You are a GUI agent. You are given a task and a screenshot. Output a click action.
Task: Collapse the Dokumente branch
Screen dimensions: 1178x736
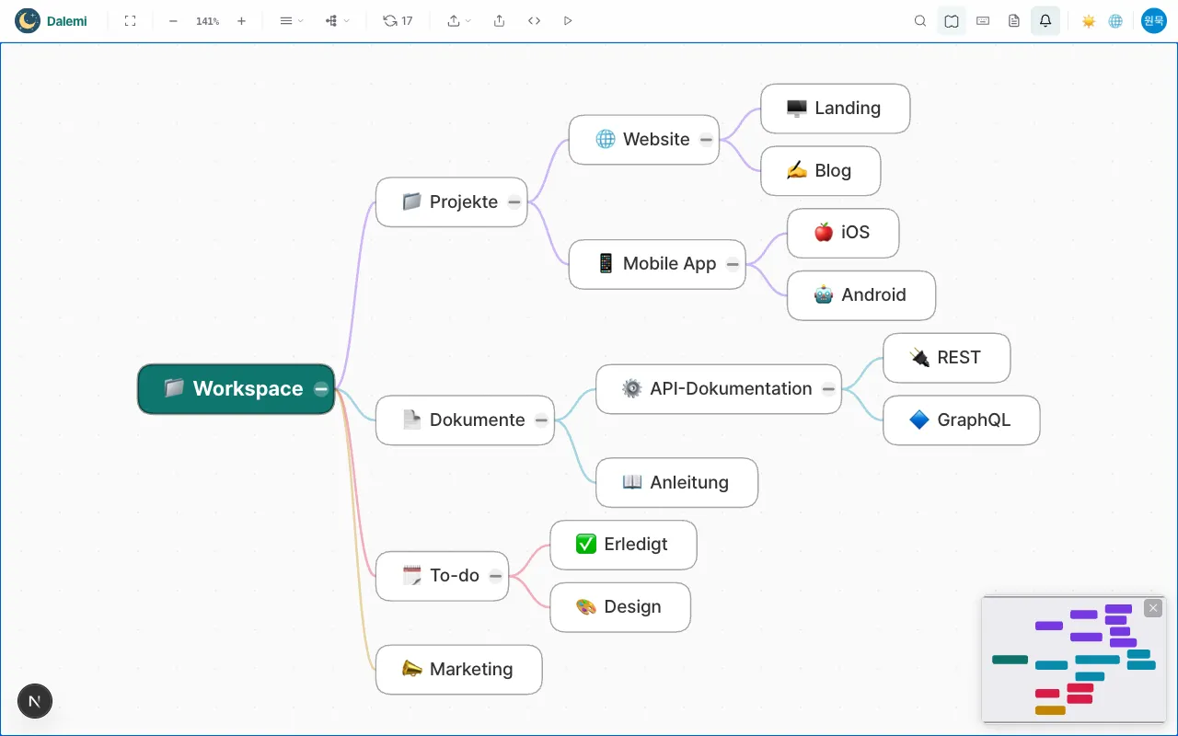(541, 420)
